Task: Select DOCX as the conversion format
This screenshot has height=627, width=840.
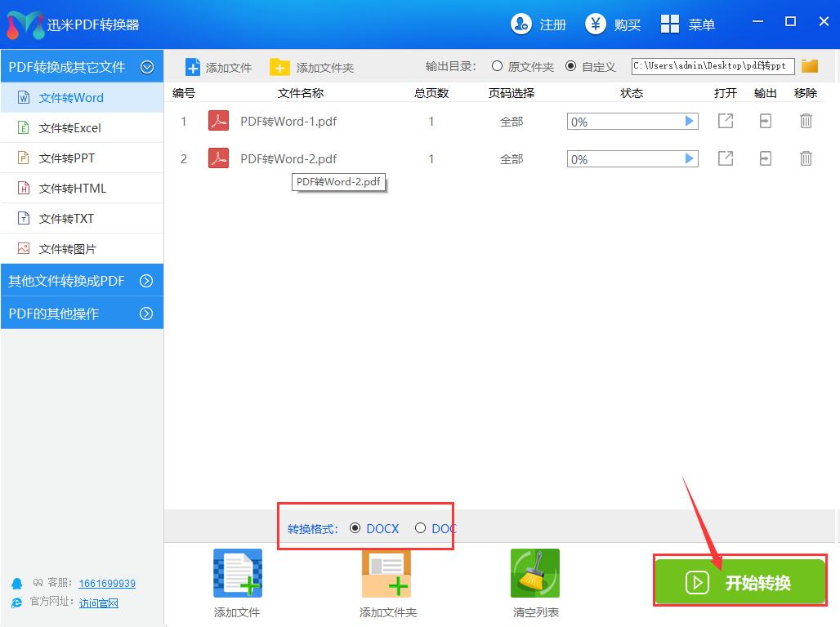Action: pos(355,528)
